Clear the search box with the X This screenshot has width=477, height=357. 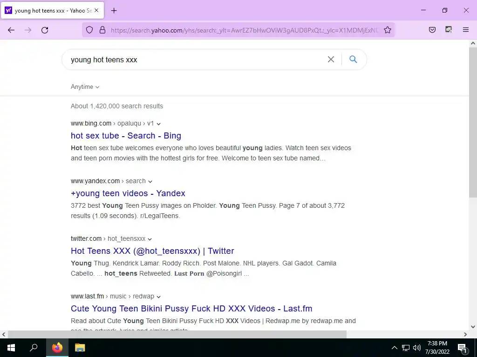click(331, 59)
